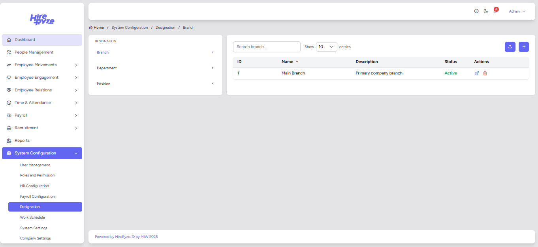Delete the Main Branch row

[485, 73]
